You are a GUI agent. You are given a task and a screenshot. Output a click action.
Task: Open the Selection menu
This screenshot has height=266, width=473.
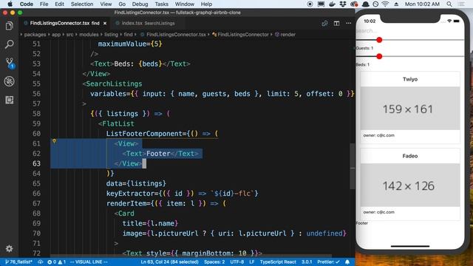(x=82, y=4)
